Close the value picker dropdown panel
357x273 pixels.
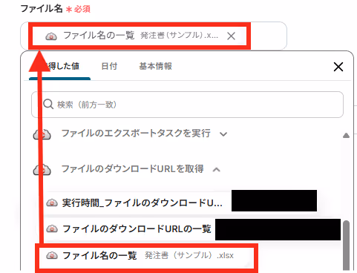click(338, 67)
